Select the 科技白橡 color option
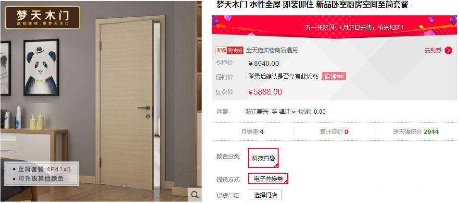459x203 pixels. tap(264, 158)
